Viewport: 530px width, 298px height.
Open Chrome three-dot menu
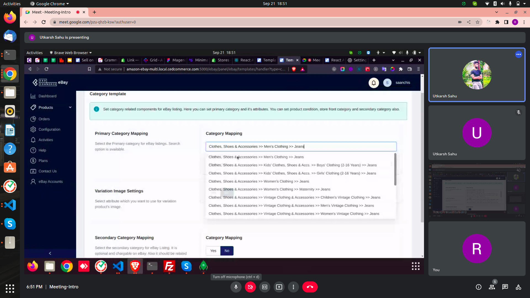pyautogui.click(x=524, y=22)
